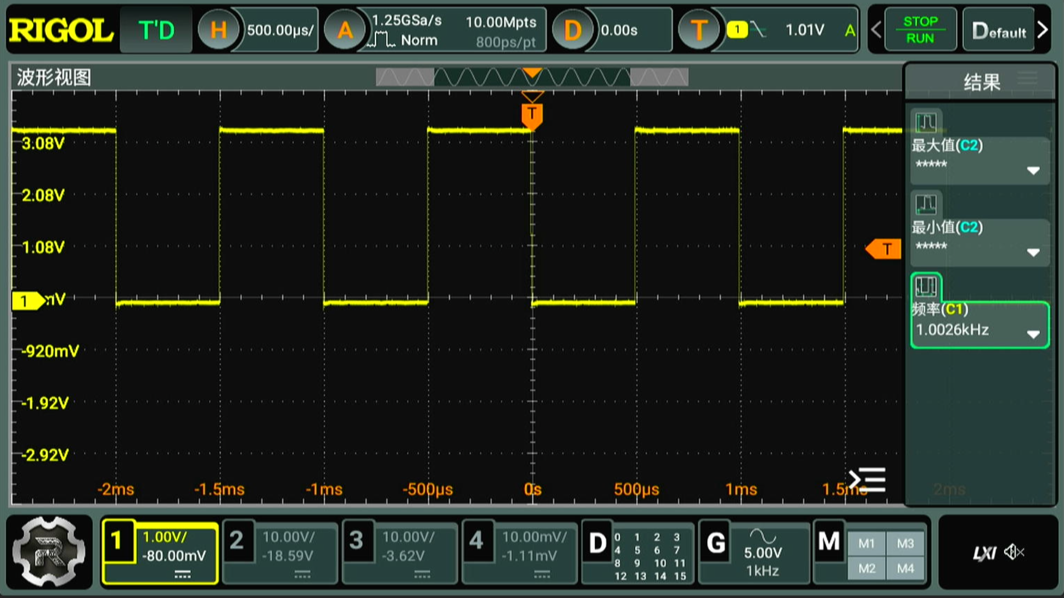The width and height of the screenshot is (1064, 598).
Task: Toggle the STOP/RUN acquisition button
Action: [920, 30]
